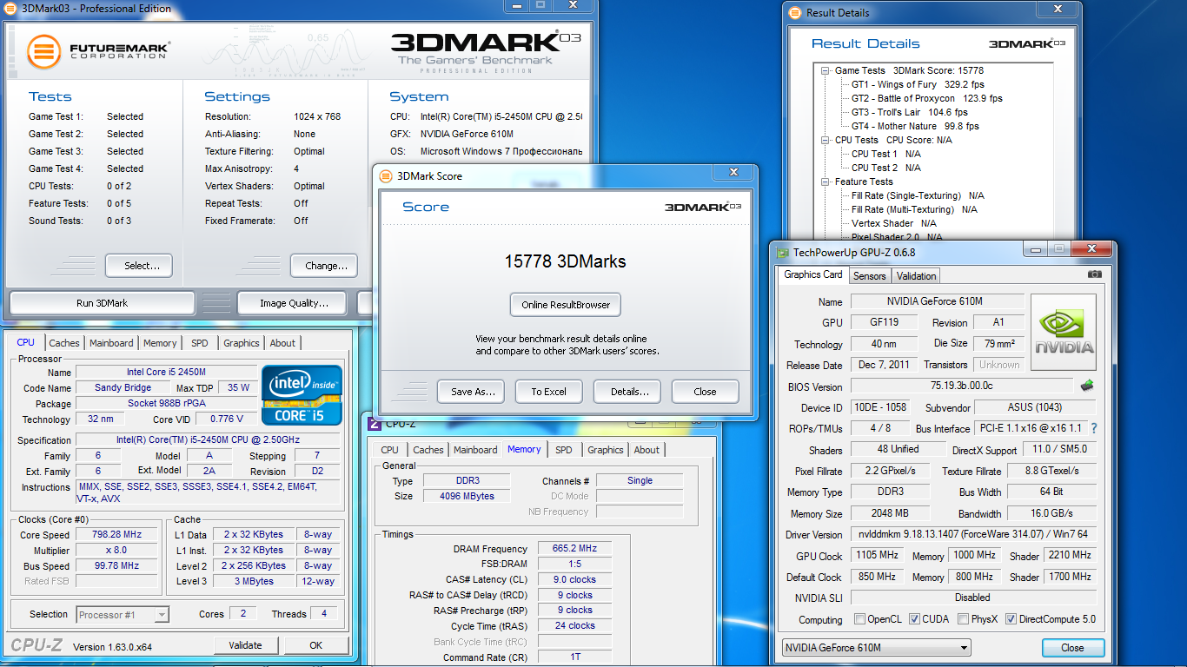Click the 15778 3DMarks score text
The image size is (1187, 667).
point(565,261)
